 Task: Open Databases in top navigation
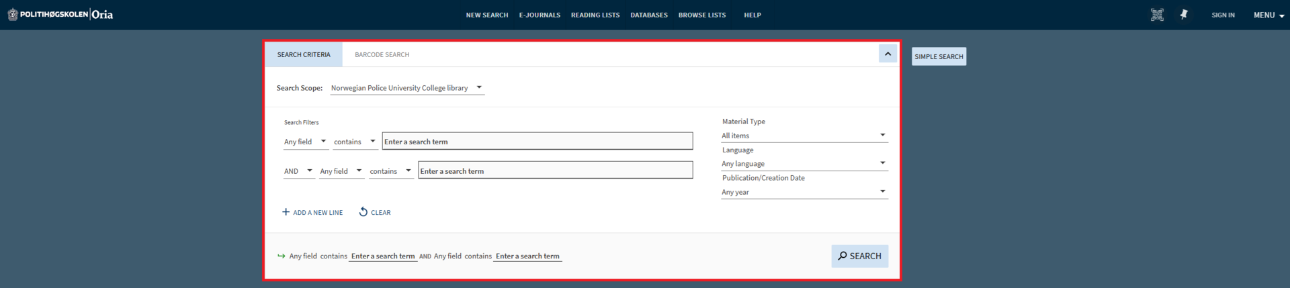[649, 15]
